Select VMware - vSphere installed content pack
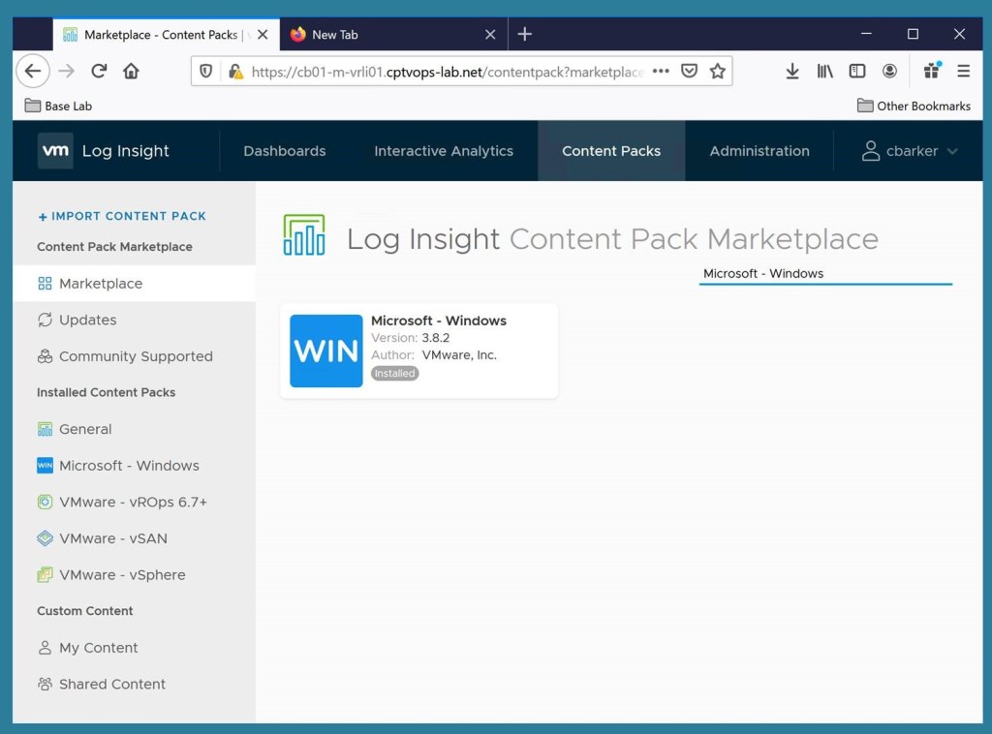This screenshot has width=992, height=734. (122, 575)
